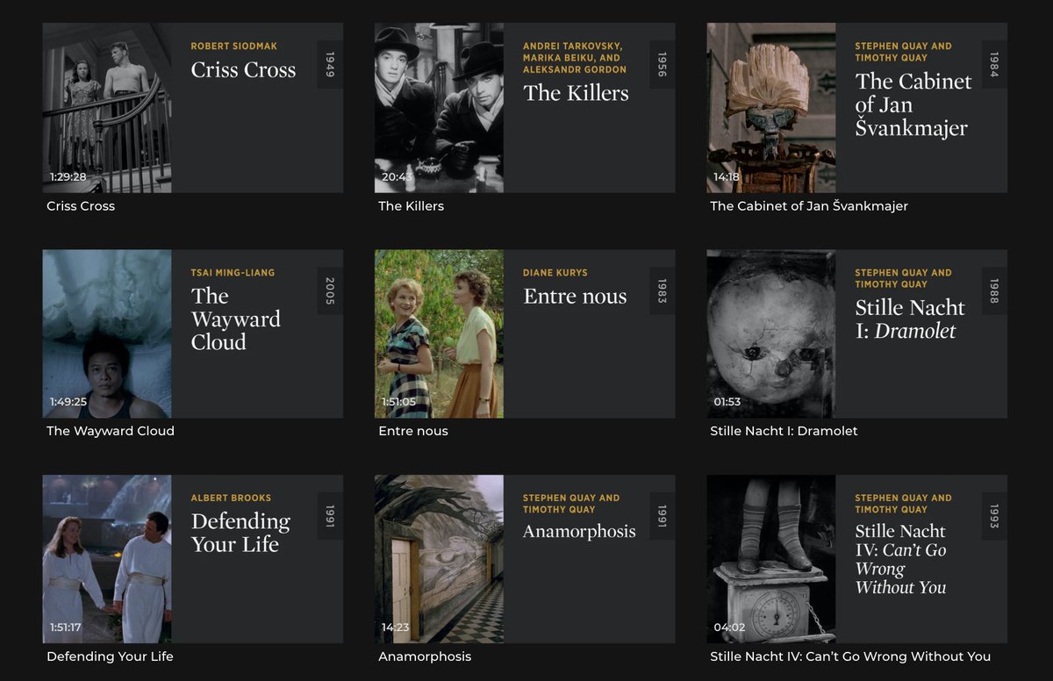Select the large Defending Your Life title
Screen dimensions: 1053x681
240,533
